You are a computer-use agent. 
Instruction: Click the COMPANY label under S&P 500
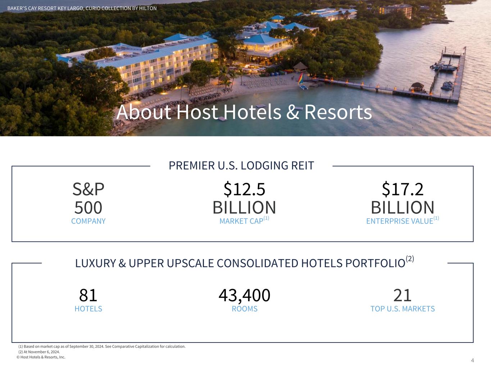tap(88, 221)
